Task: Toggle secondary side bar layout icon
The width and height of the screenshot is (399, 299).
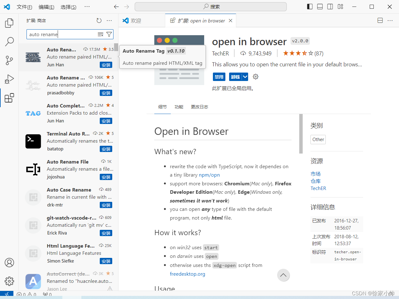Action: 330,7
